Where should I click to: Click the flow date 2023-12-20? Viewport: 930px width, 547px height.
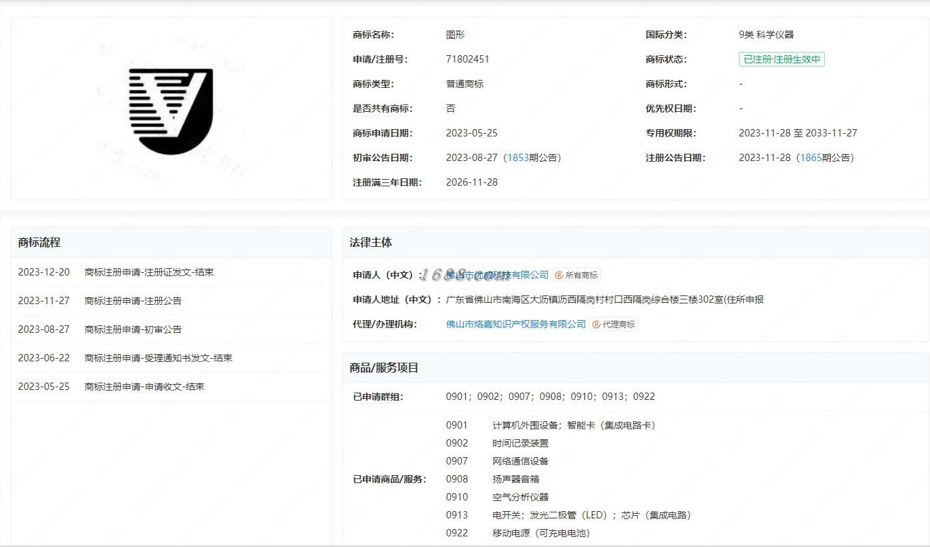(44, 272)
